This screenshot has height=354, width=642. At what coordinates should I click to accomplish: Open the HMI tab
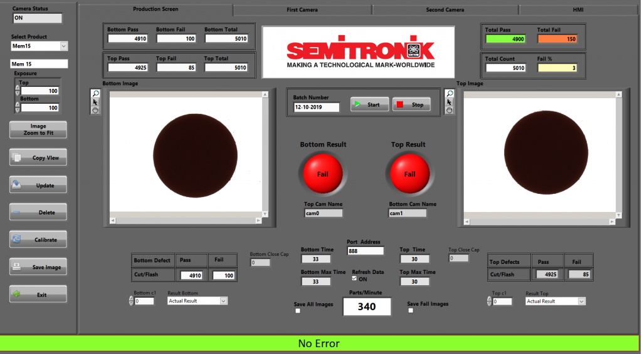pos(577,10)
